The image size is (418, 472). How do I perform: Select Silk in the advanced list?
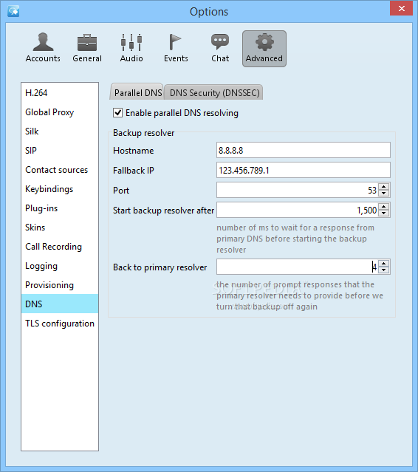click(x=60, y=131)
